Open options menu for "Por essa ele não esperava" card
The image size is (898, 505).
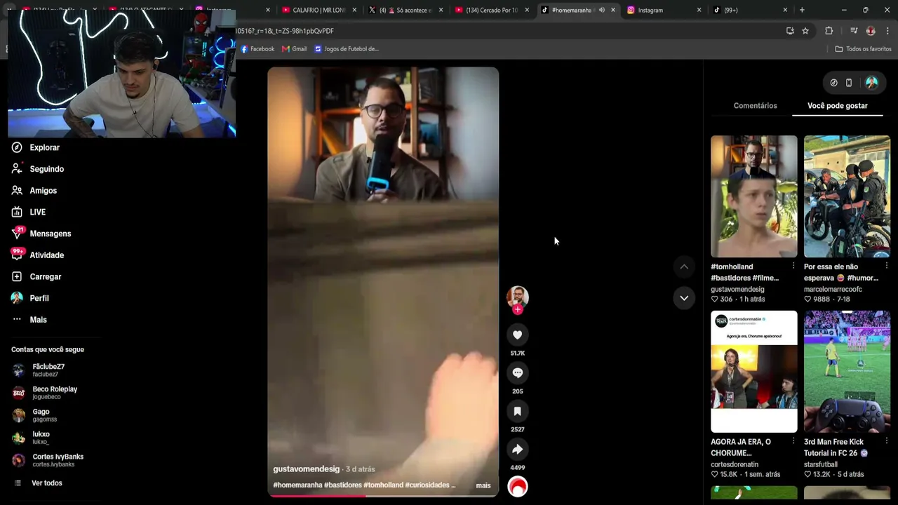pos(887,267)
